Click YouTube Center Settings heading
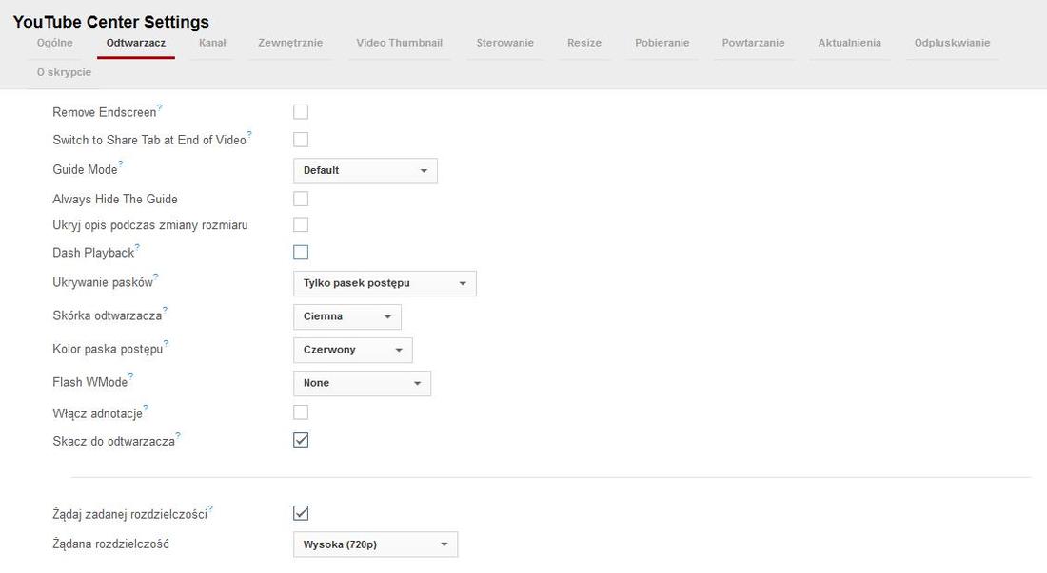The height and width of the screenshot is (573, 1047). pos(110,22)
